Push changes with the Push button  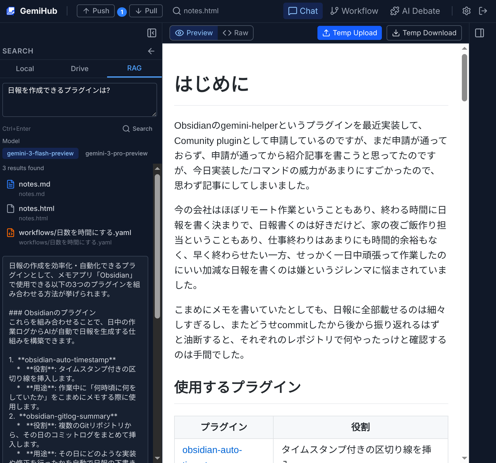point(96,11)
